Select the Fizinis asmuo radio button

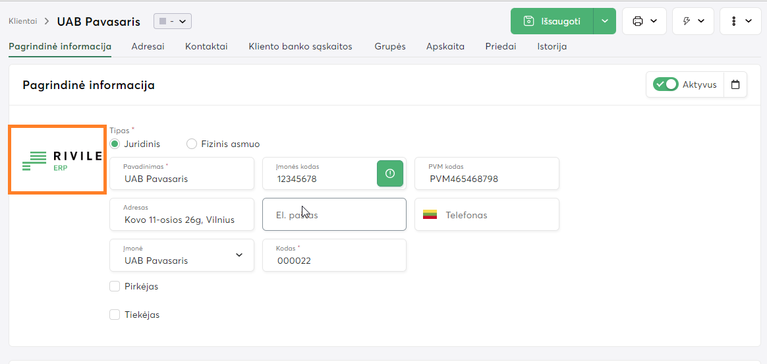click(x=192, y=144)
